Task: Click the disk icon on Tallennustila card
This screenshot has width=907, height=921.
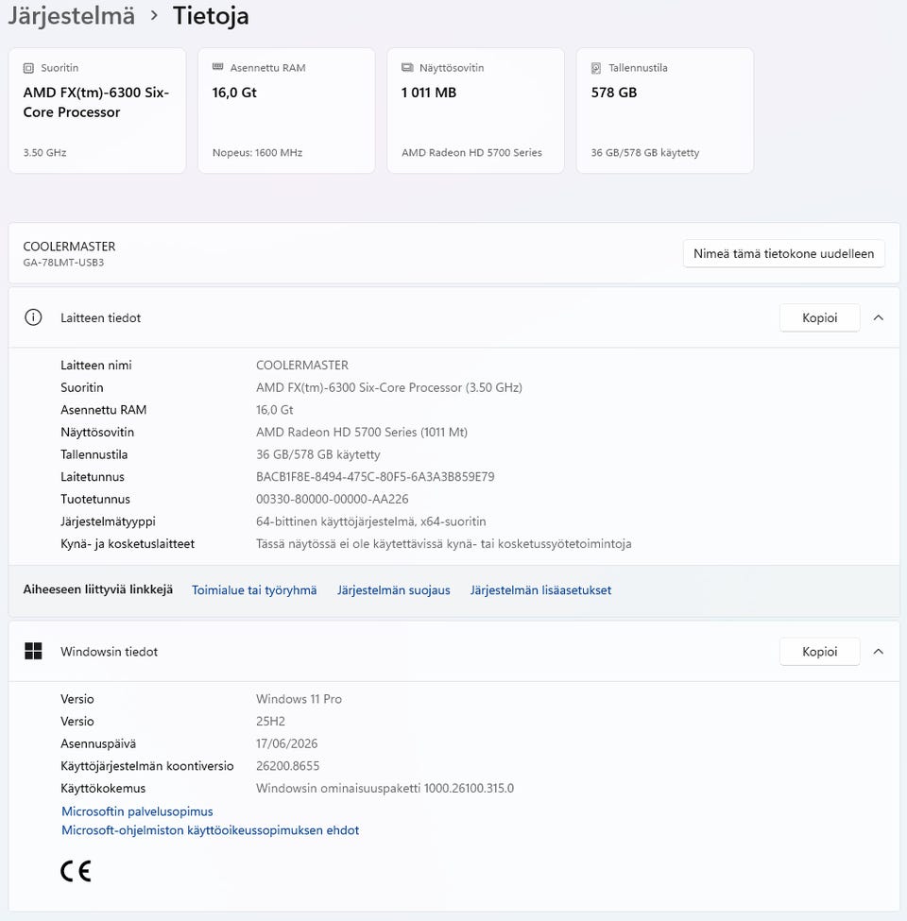Action: [595, 68]
